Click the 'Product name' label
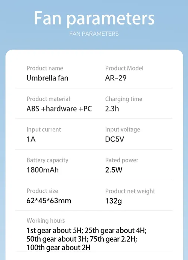 45,68
